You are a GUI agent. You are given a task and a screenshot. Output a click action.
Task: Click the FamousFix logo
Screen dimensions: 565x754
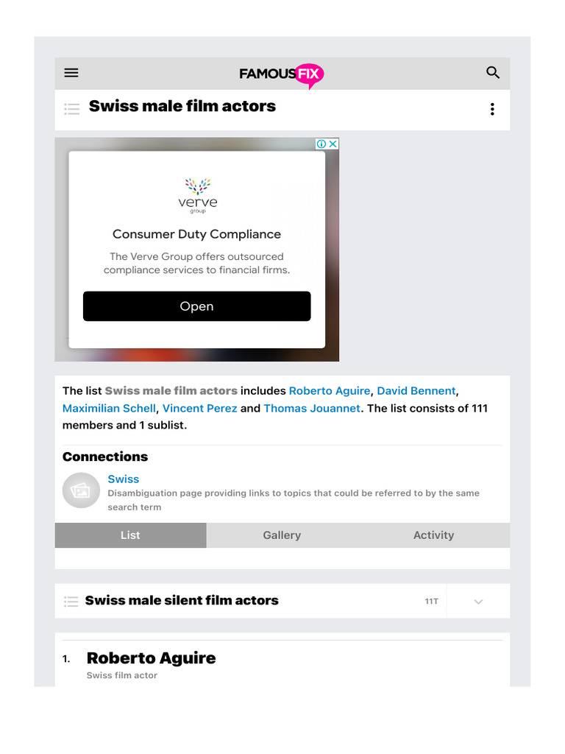(281, 74)
